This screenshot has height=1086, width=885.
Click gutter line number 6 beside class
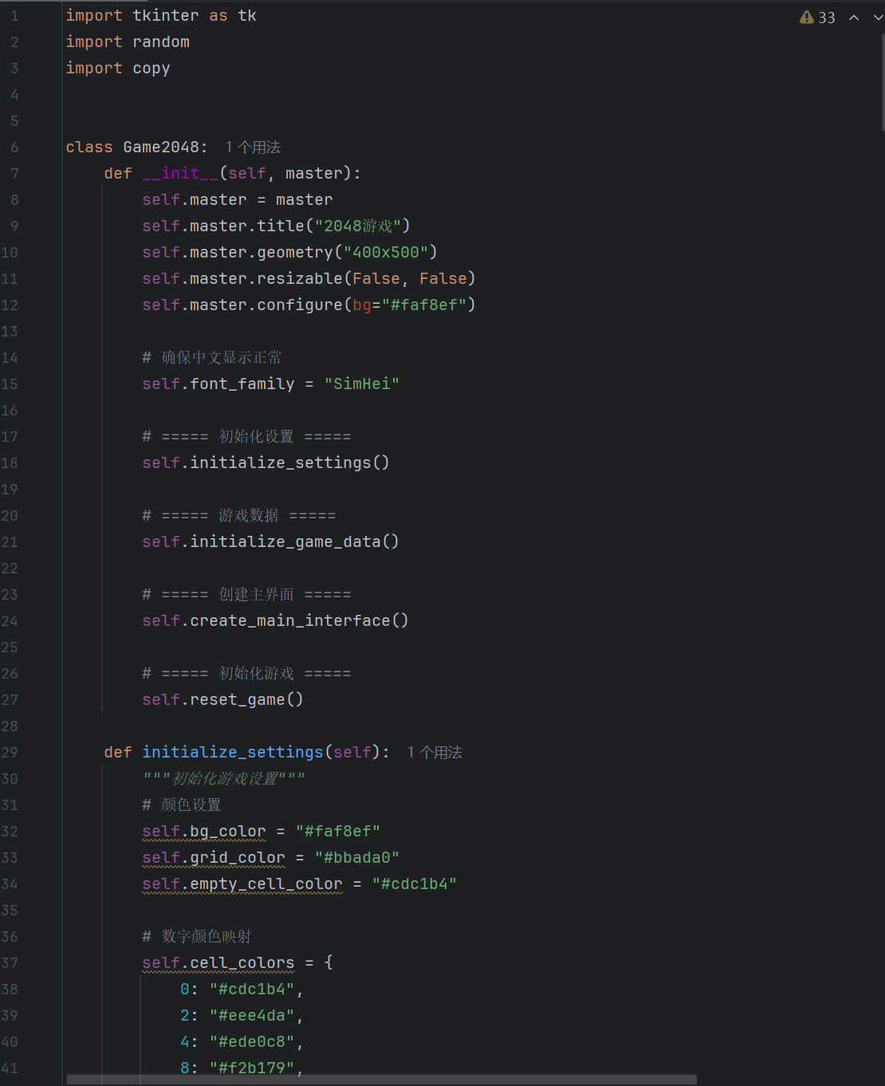(x=14, y=148)
